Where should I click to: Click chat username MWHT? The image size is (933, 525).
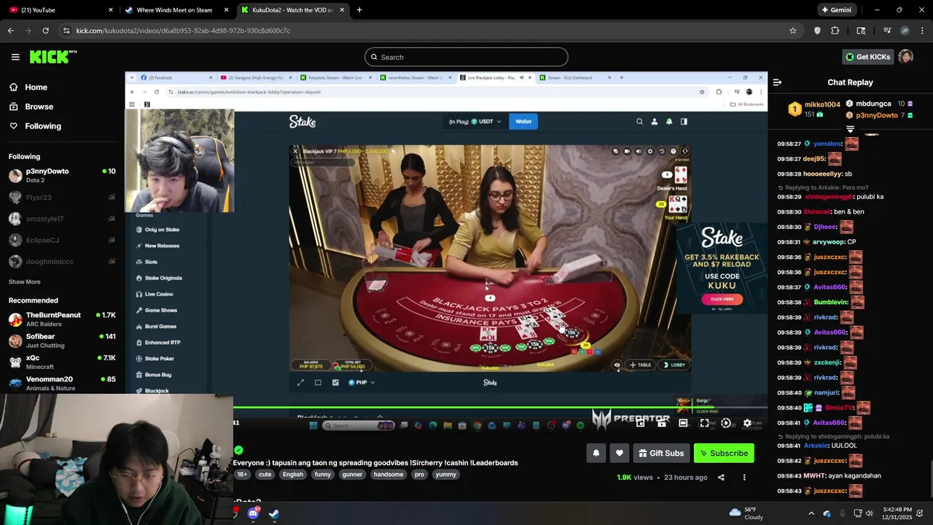pyautogui.click(x=814, y=476)
